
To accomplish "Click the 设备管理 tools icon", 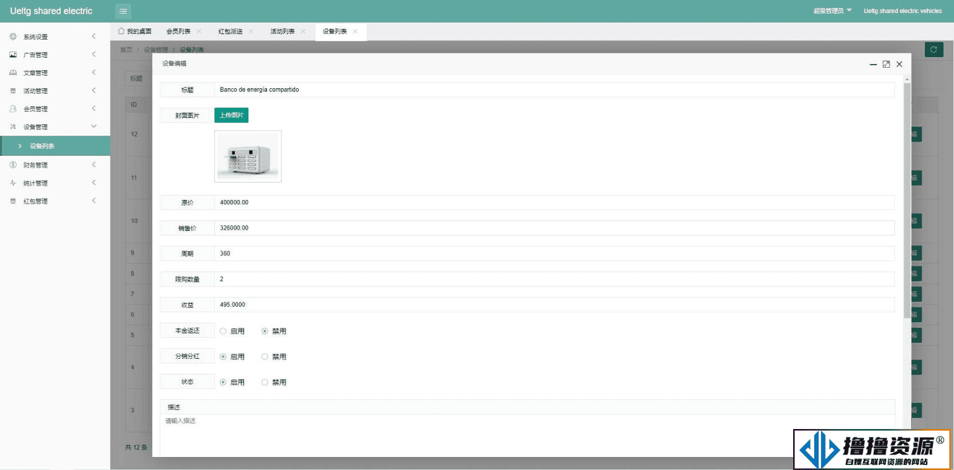I will pyautogui.click(x=13, y=127).
